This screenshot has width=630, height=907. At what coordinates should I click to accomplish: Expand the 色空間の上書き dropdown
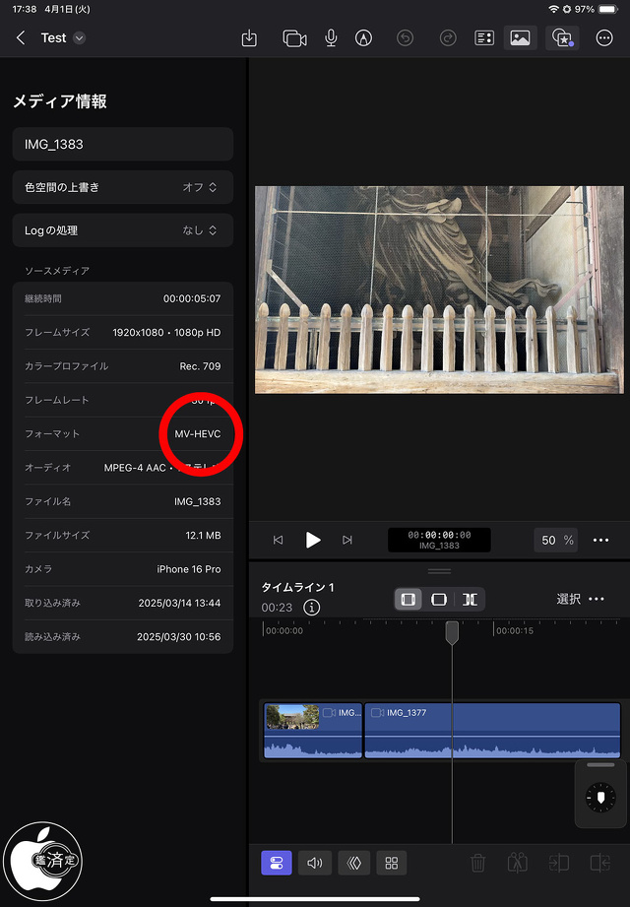pyautogui.click(x=123, y=186)
